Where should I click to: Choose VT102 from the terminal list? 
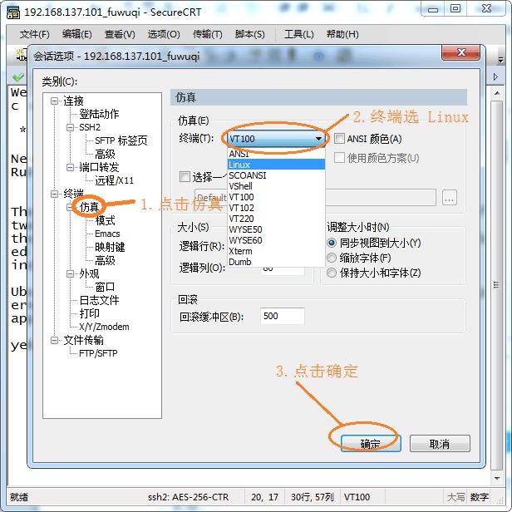click(x=276, y=208)
